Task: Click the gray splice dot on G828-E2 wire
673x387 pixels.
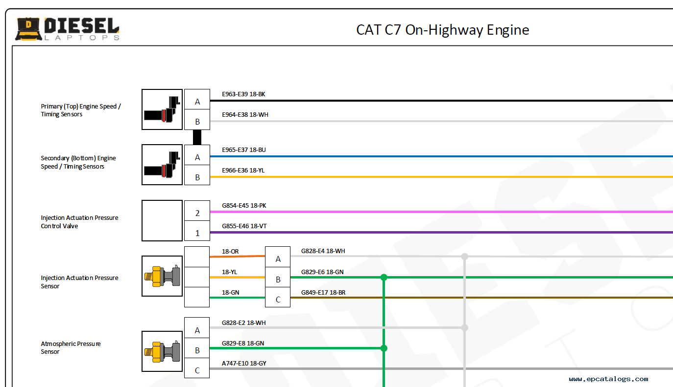Action: (465, 327)
